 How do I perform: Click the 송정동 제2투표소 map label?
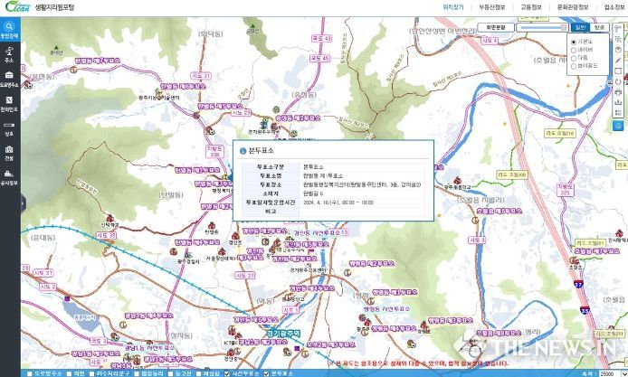point(298,118)
